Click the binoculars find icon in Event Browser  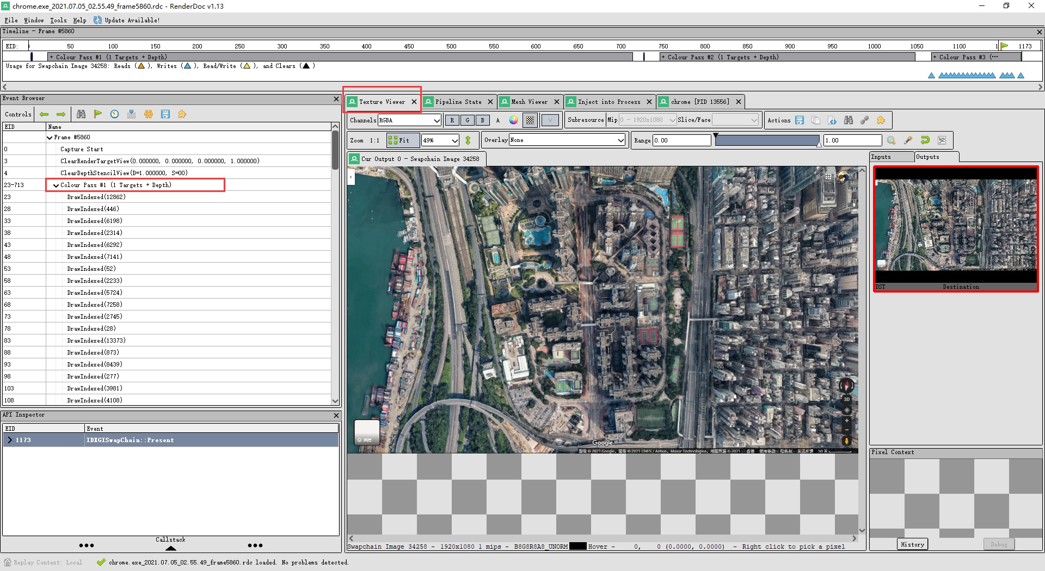coord(81,114)
